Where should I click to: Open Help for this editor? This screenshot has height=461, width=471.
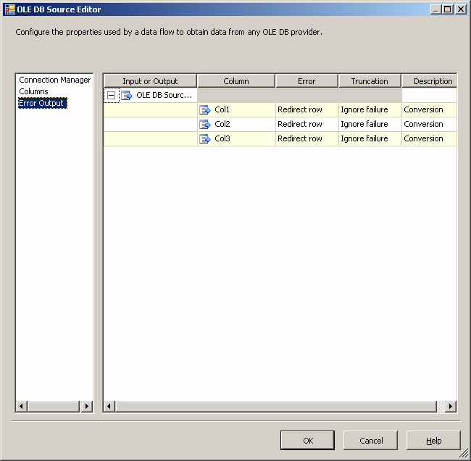coord(433,440)
